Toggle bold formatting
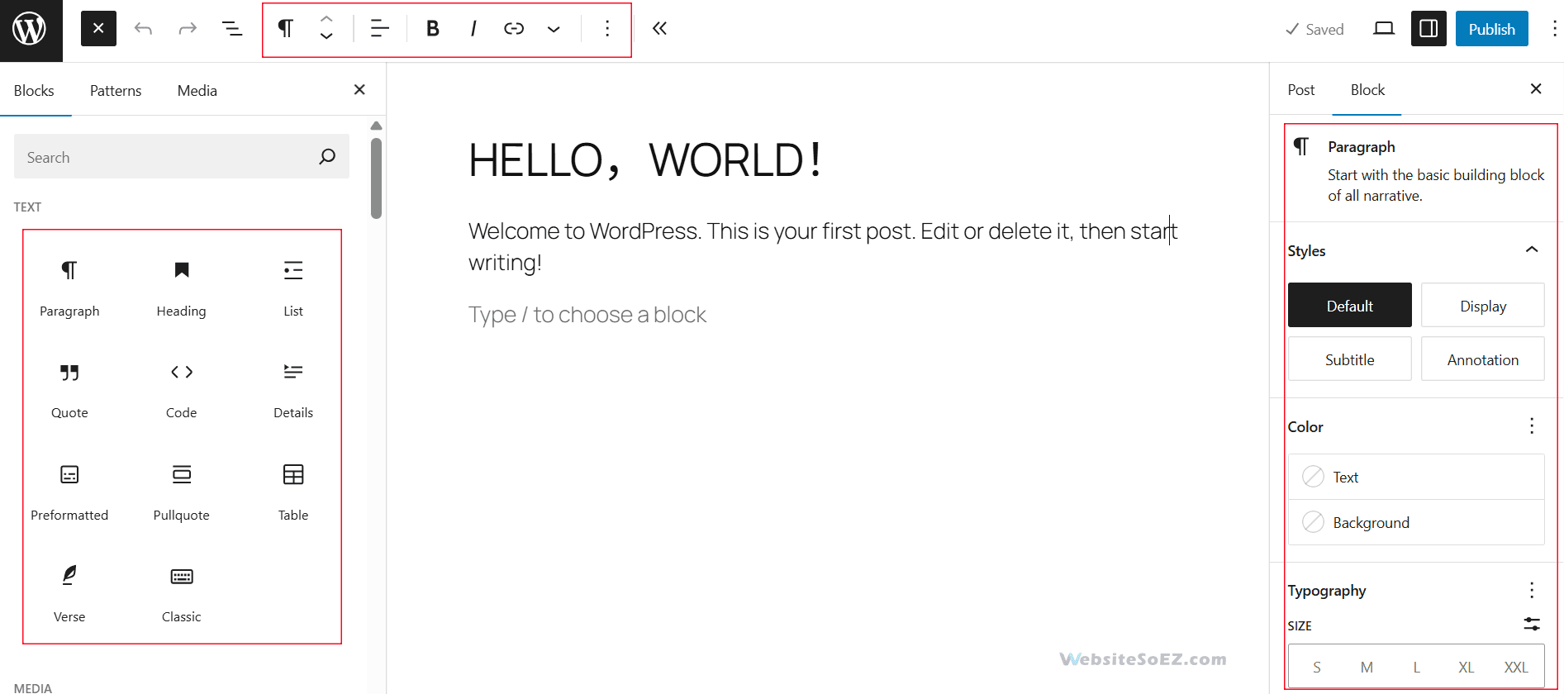This screenshot has width=1564, height=694. (432, 29)
